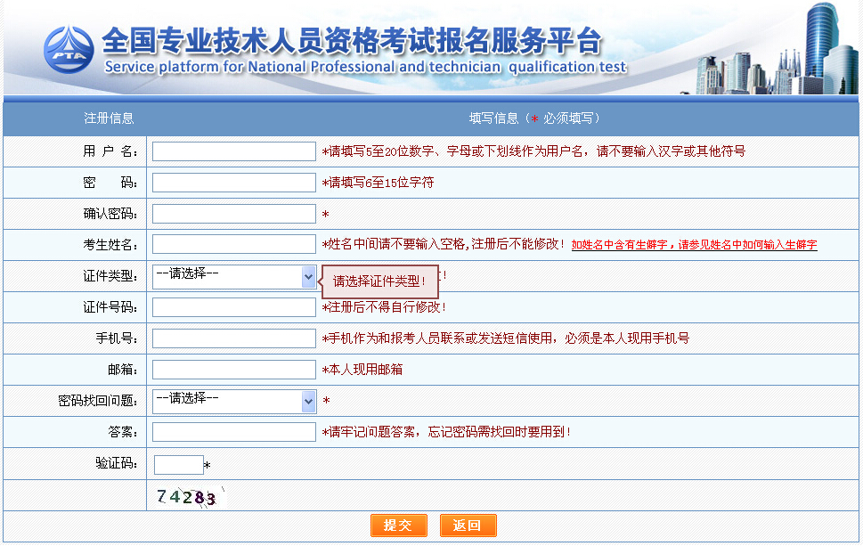Click the arrow of the 证件类型 select
Screen dimensions: 863x546
(309, 277)
